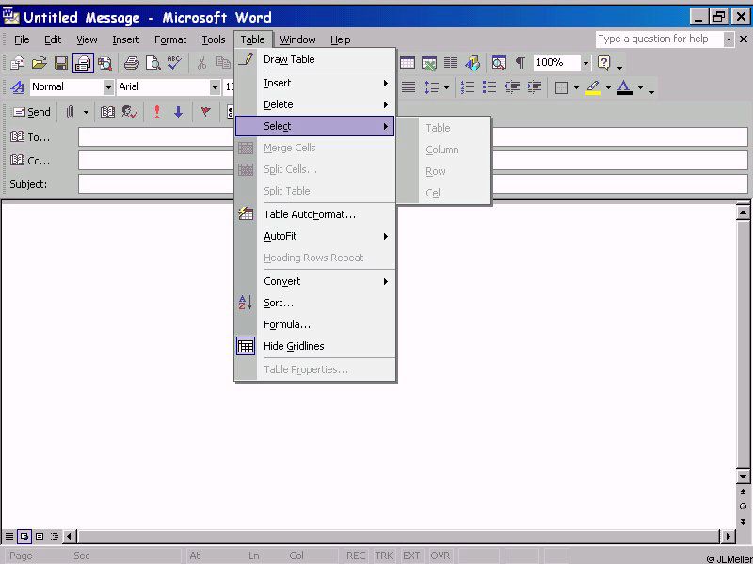Click the Message Flag icon
Viewport: 753px width, 564px height.
[x=206, y=112]
